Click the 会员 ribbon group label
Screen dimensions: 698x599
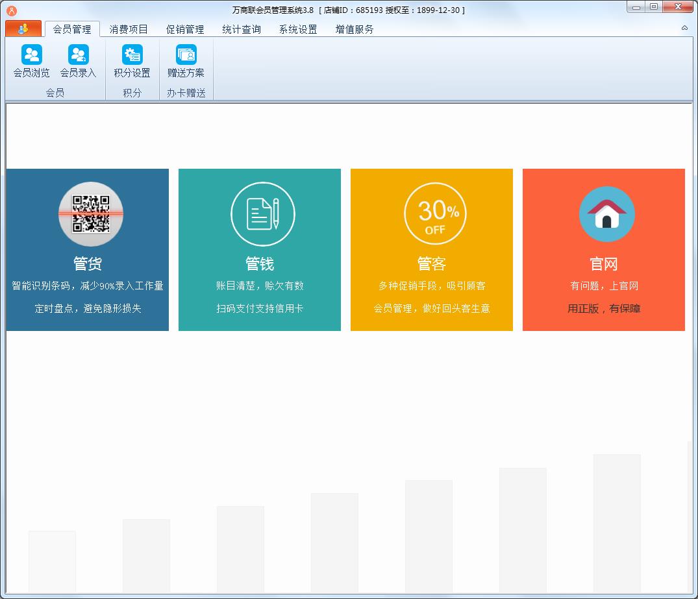click(55, 93)
